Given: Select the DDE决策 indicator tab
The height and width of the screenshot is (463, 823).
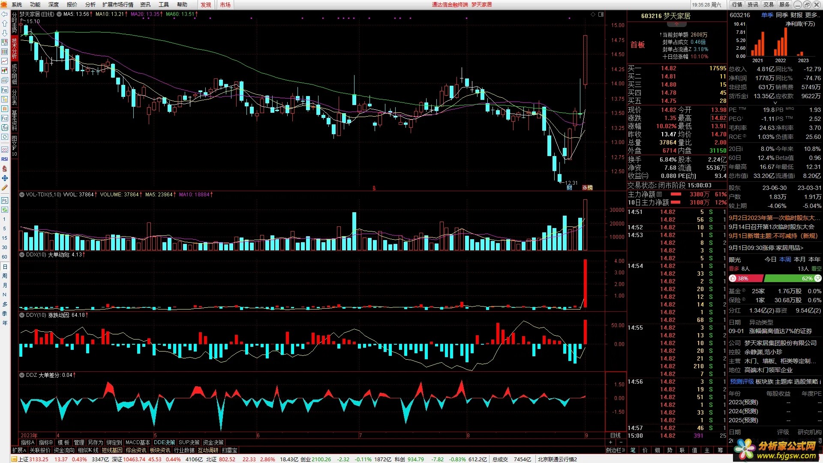Looking at the screenshot, I should 164,442.
